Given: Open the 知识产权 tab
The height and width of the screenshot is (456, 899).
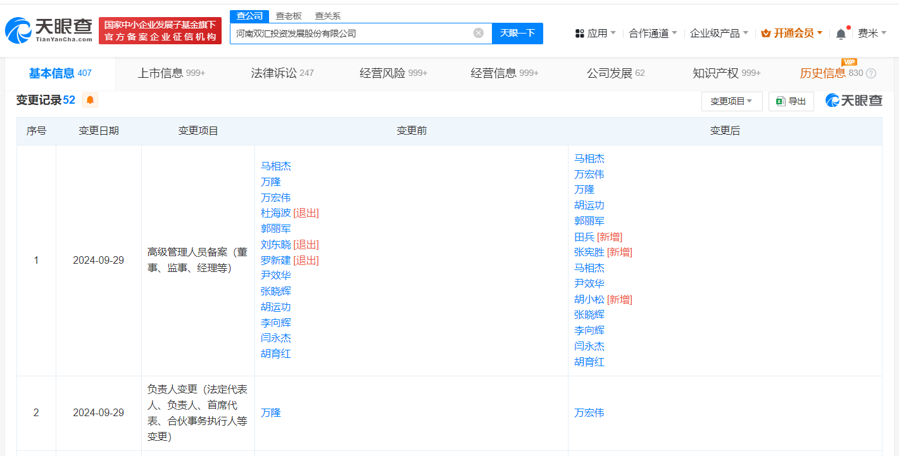Looking at the screenshot, I should (x=727, y=73).
